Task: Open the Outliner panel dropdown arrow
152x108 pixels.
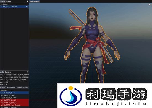Action: coord(27,1)
